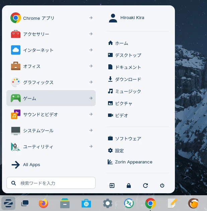This screenshot has width=207, height=211.
Task: Expand the オフィス arrow
Action: (91, 66)
